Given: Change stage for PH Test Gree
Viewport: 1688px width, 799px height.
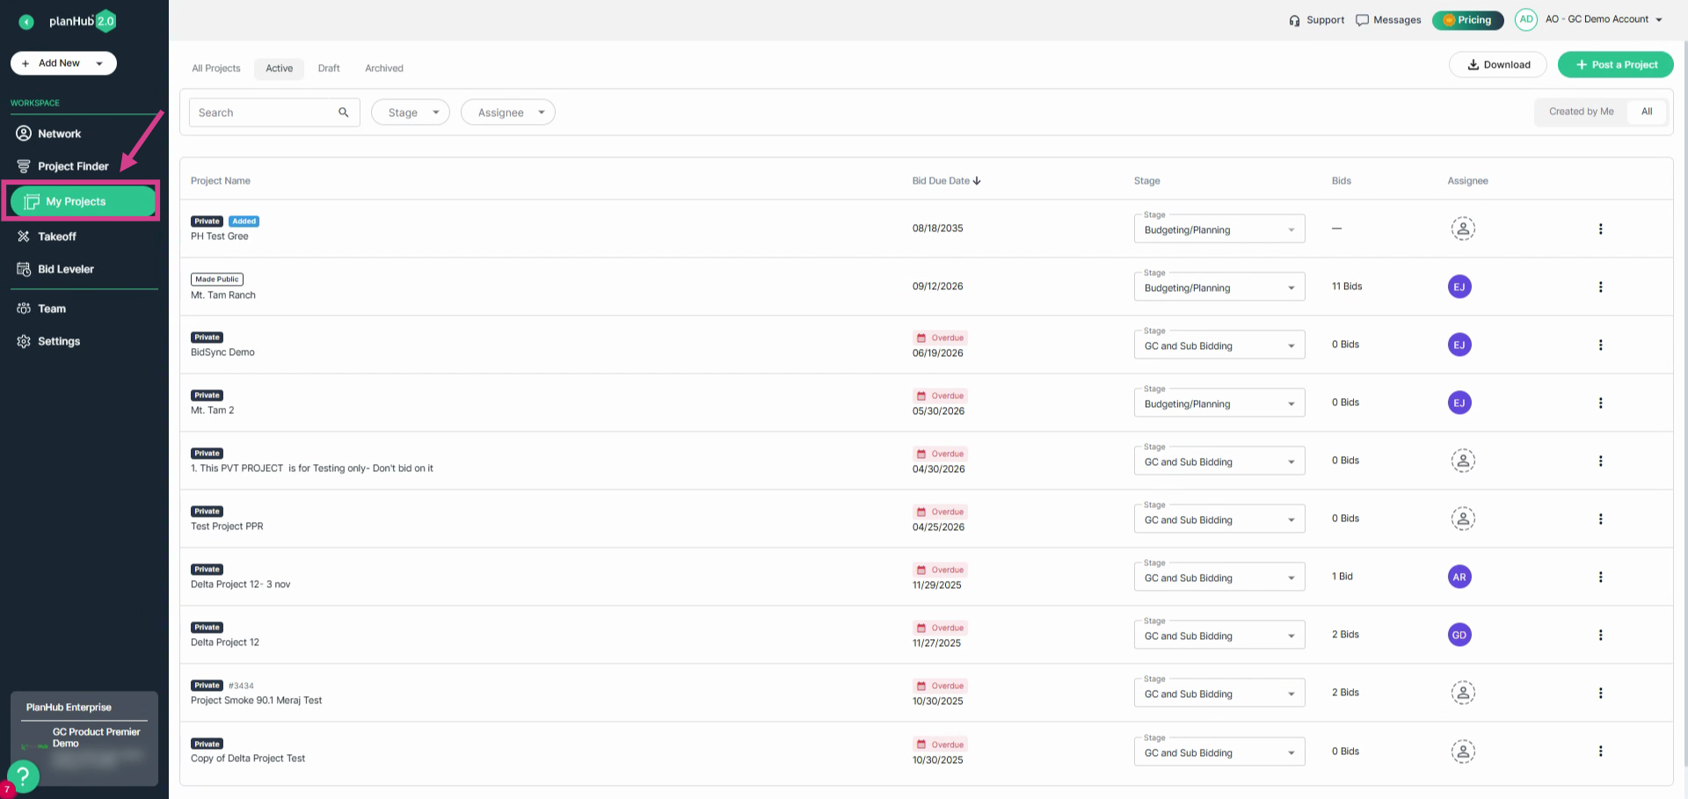Looking at the screenshot, I should pyautogui.click(x=1219, y=229).
